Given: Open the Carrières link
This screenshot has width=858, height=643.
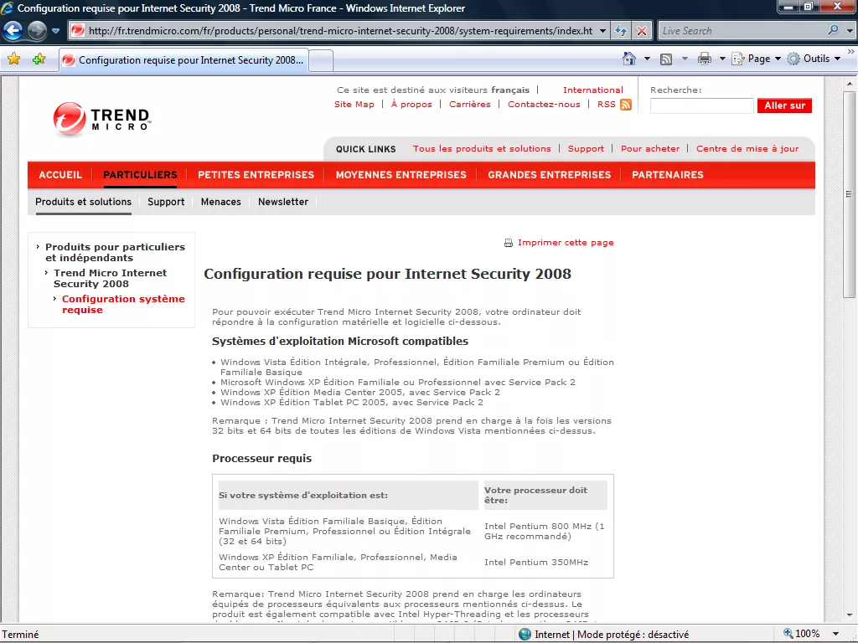Looking at the screenshot, I should 469,105.
